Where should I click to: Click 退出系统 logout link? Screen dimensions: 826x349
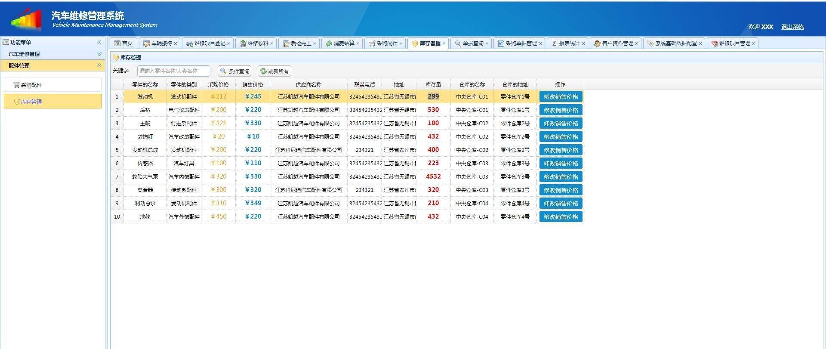tap(792, 27)
